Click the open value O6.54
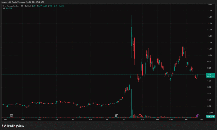Image resolution: width=217 pixels, height=130 pixels. pyautogui.click(x=34, y=6)
